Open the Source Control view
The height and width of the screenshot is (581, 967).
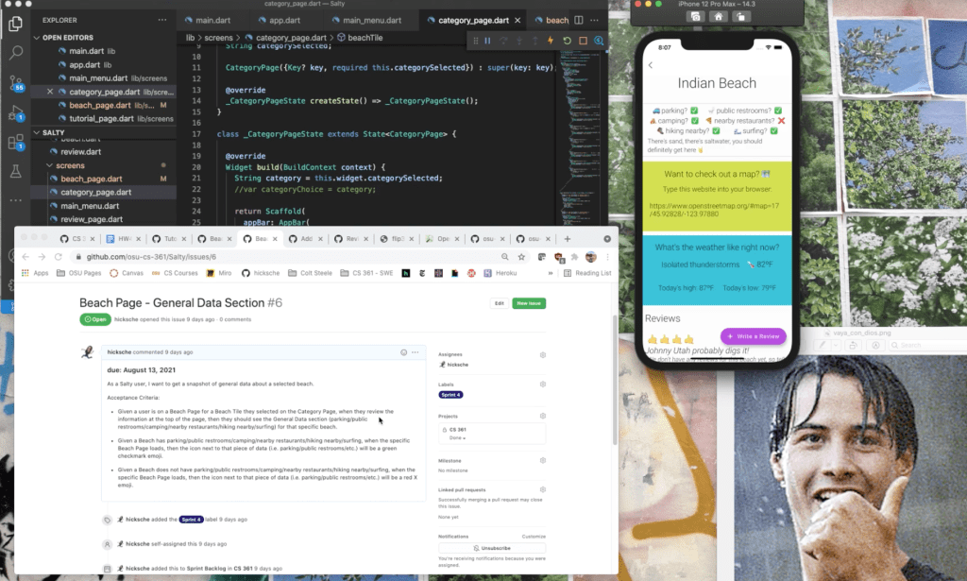15,83
